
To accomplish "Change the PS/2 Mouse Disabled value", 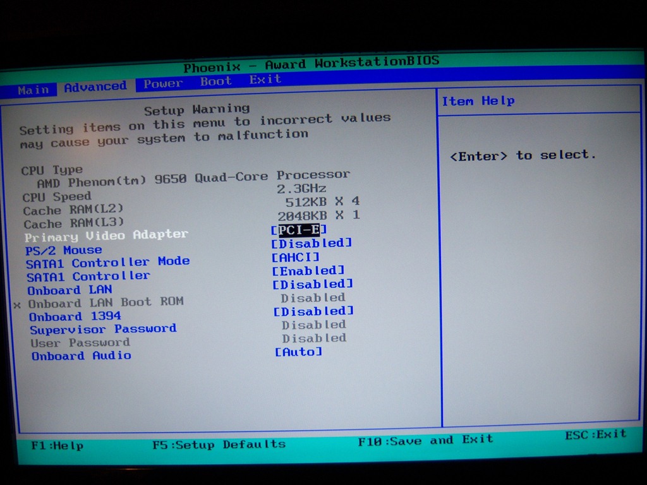I will point(311,243).
